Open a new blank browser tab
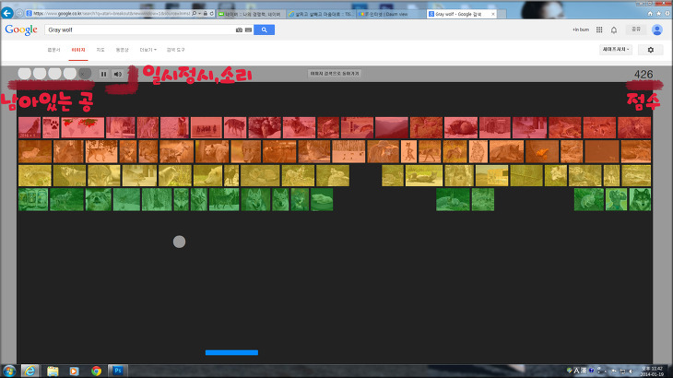The height and width of the screenshot is (378, 673). pos(502,14)
